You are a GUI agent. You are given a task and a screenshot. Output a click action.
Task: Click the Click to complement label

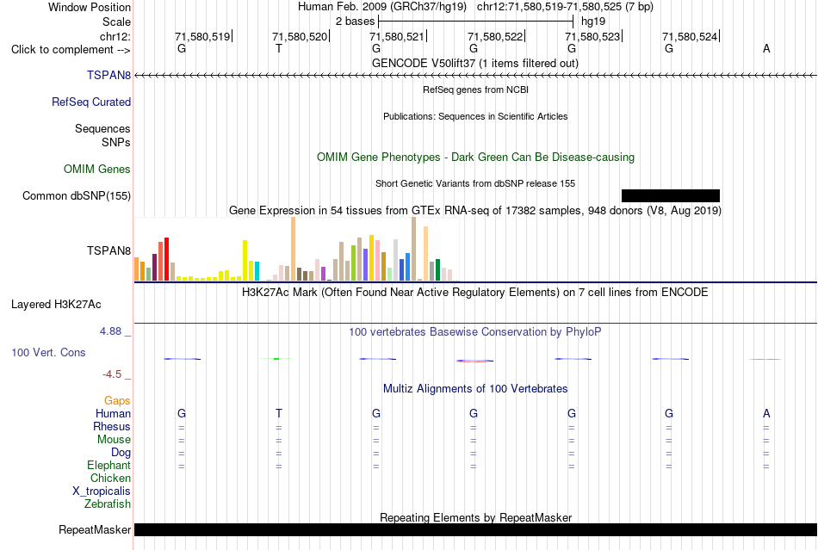[71, 50]
